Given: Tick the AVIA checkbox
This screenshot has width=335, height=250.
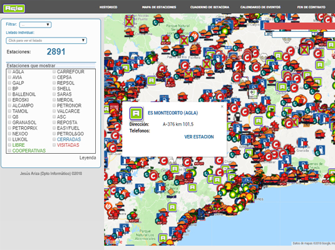Looking at the screenshot, I should point(9,77).
